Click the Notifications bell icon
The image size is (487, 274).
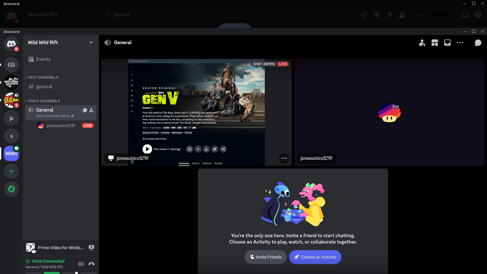click(376, 15)
